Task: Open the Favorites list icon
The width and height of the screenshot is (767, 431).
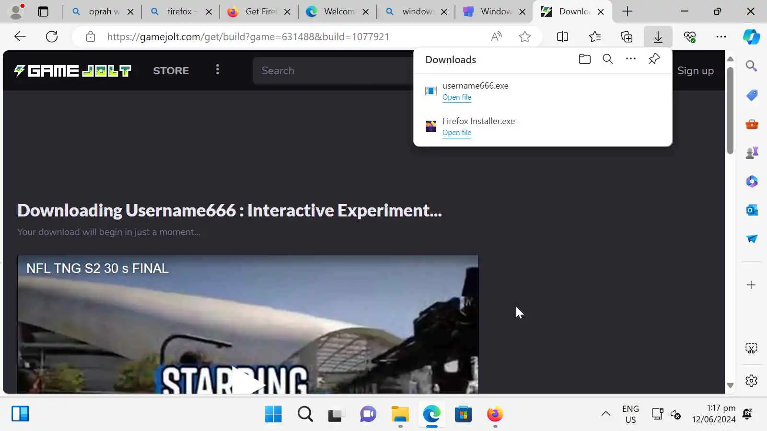Action: coord(595,36)
